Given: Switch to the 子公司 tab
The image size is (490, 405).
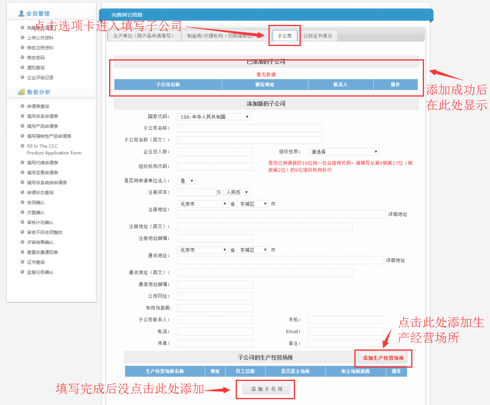Looking at the screenshot, I should 285,36.
